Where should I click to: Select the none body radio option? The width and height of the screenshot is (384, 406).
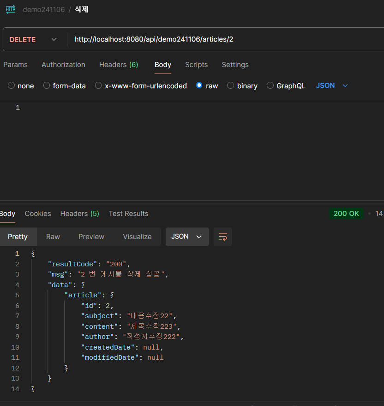point(12,86)
